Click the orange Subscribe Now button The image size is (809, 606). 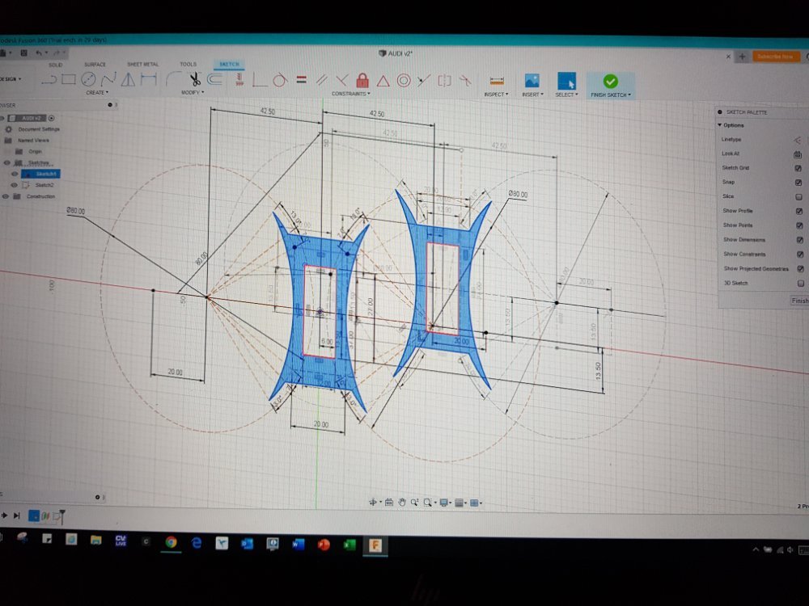point(776,57)
